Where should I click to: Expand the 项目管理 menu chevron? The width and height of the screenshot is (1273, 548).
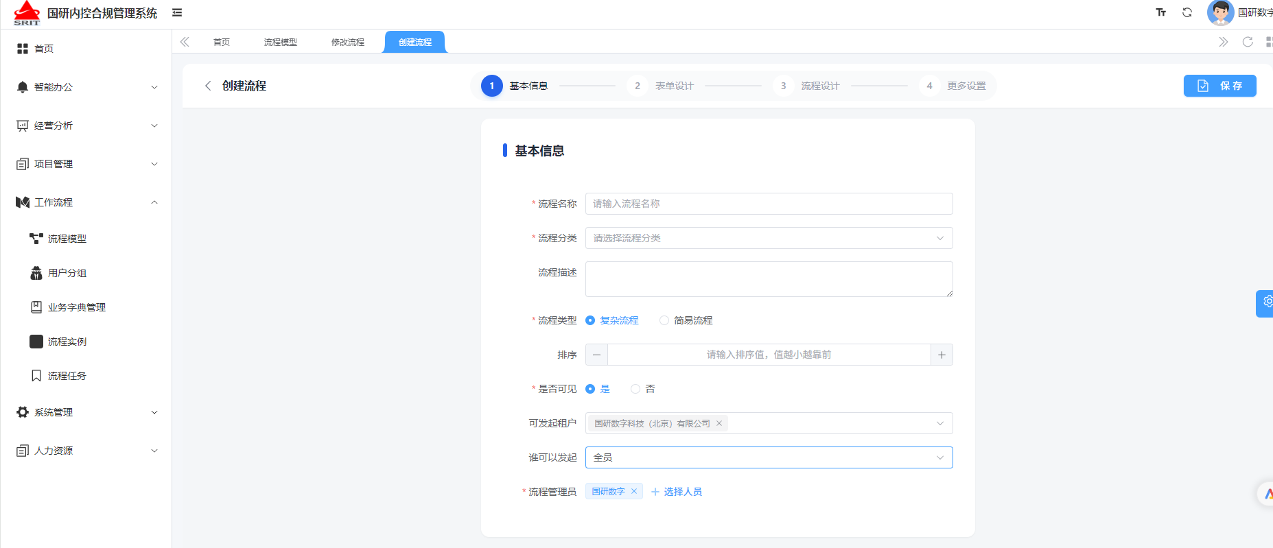pos(154,164)
